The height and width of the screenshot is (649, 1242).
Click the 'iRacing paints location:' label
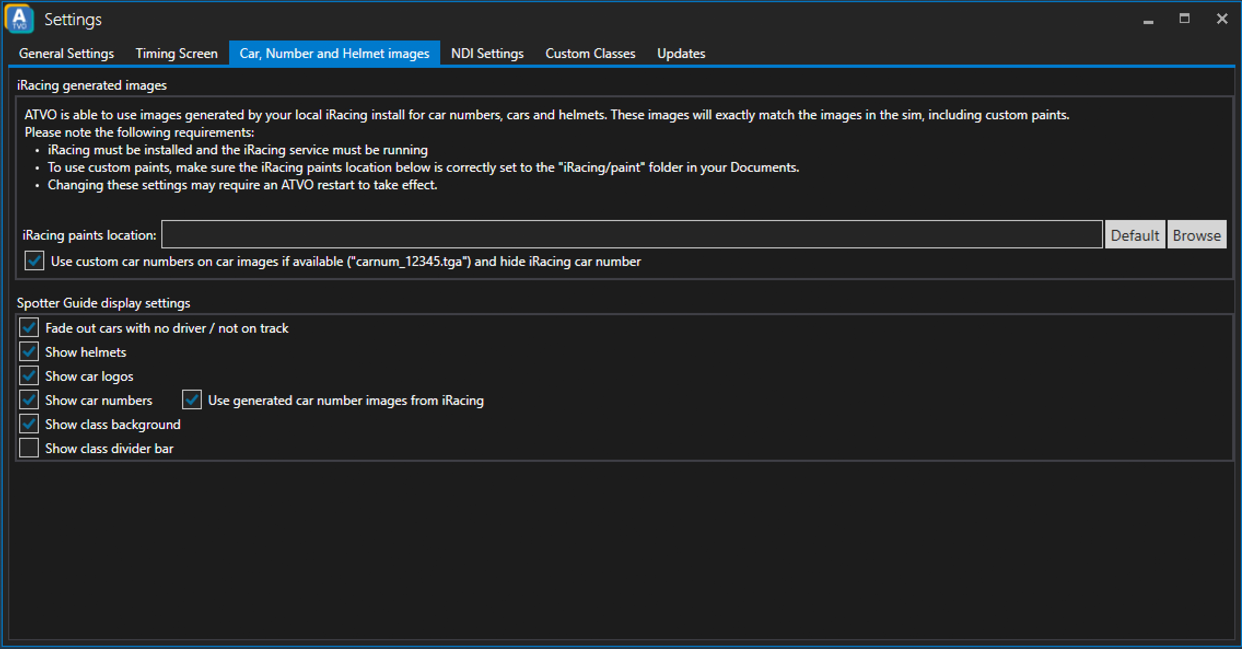pyautogui.click(x=89, y=235)
